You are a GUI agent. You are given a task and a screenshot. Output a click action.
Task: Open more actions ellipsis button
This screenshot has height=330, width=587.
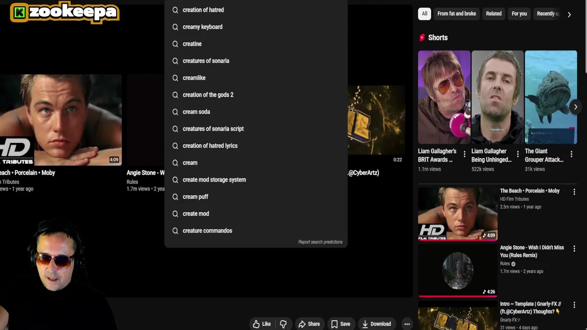(x=407, y=324)
